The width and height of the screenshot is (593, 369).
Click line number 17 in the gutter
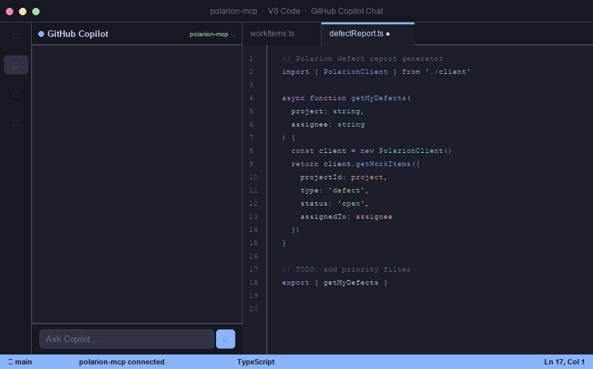click(x=254, y=270)
